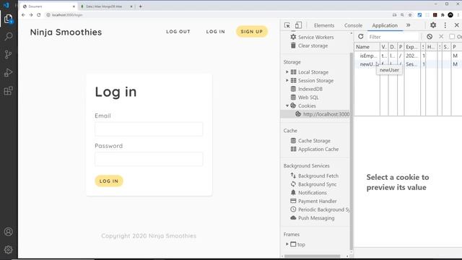462x260 pixels.
Task: Toggle the device toolbar in DevTools
Action: tap(298, 25)
